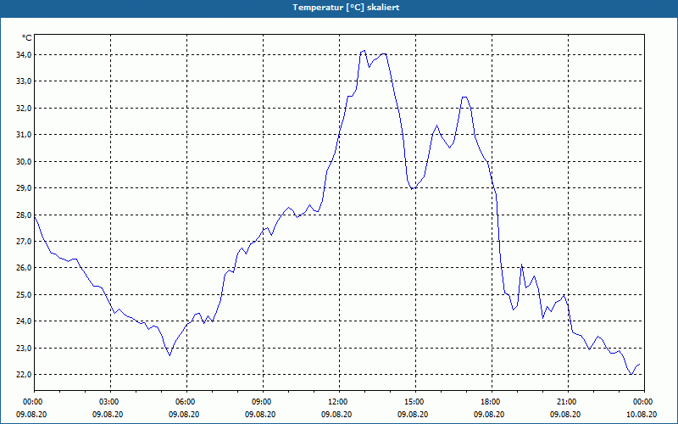Select the 23,0 value on the temperature axis
Screen dimensions: 678x424
coord(25,348)
